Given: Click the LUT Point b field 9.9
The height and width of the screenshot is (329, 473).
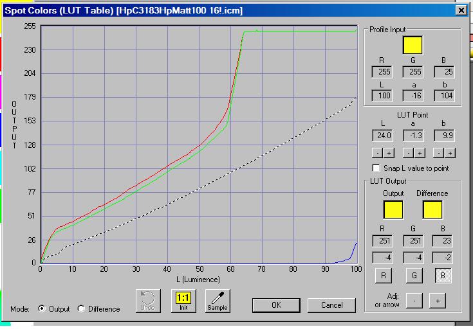Looking at the screenshot, I should pyautogui.click(x=444, y=136).
